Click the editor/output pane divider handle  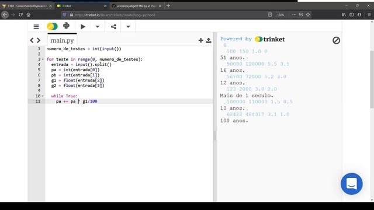point(215,135)
